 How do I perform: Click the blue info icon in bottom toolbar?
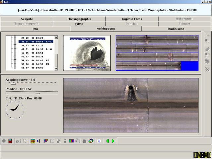click(99, 141)
